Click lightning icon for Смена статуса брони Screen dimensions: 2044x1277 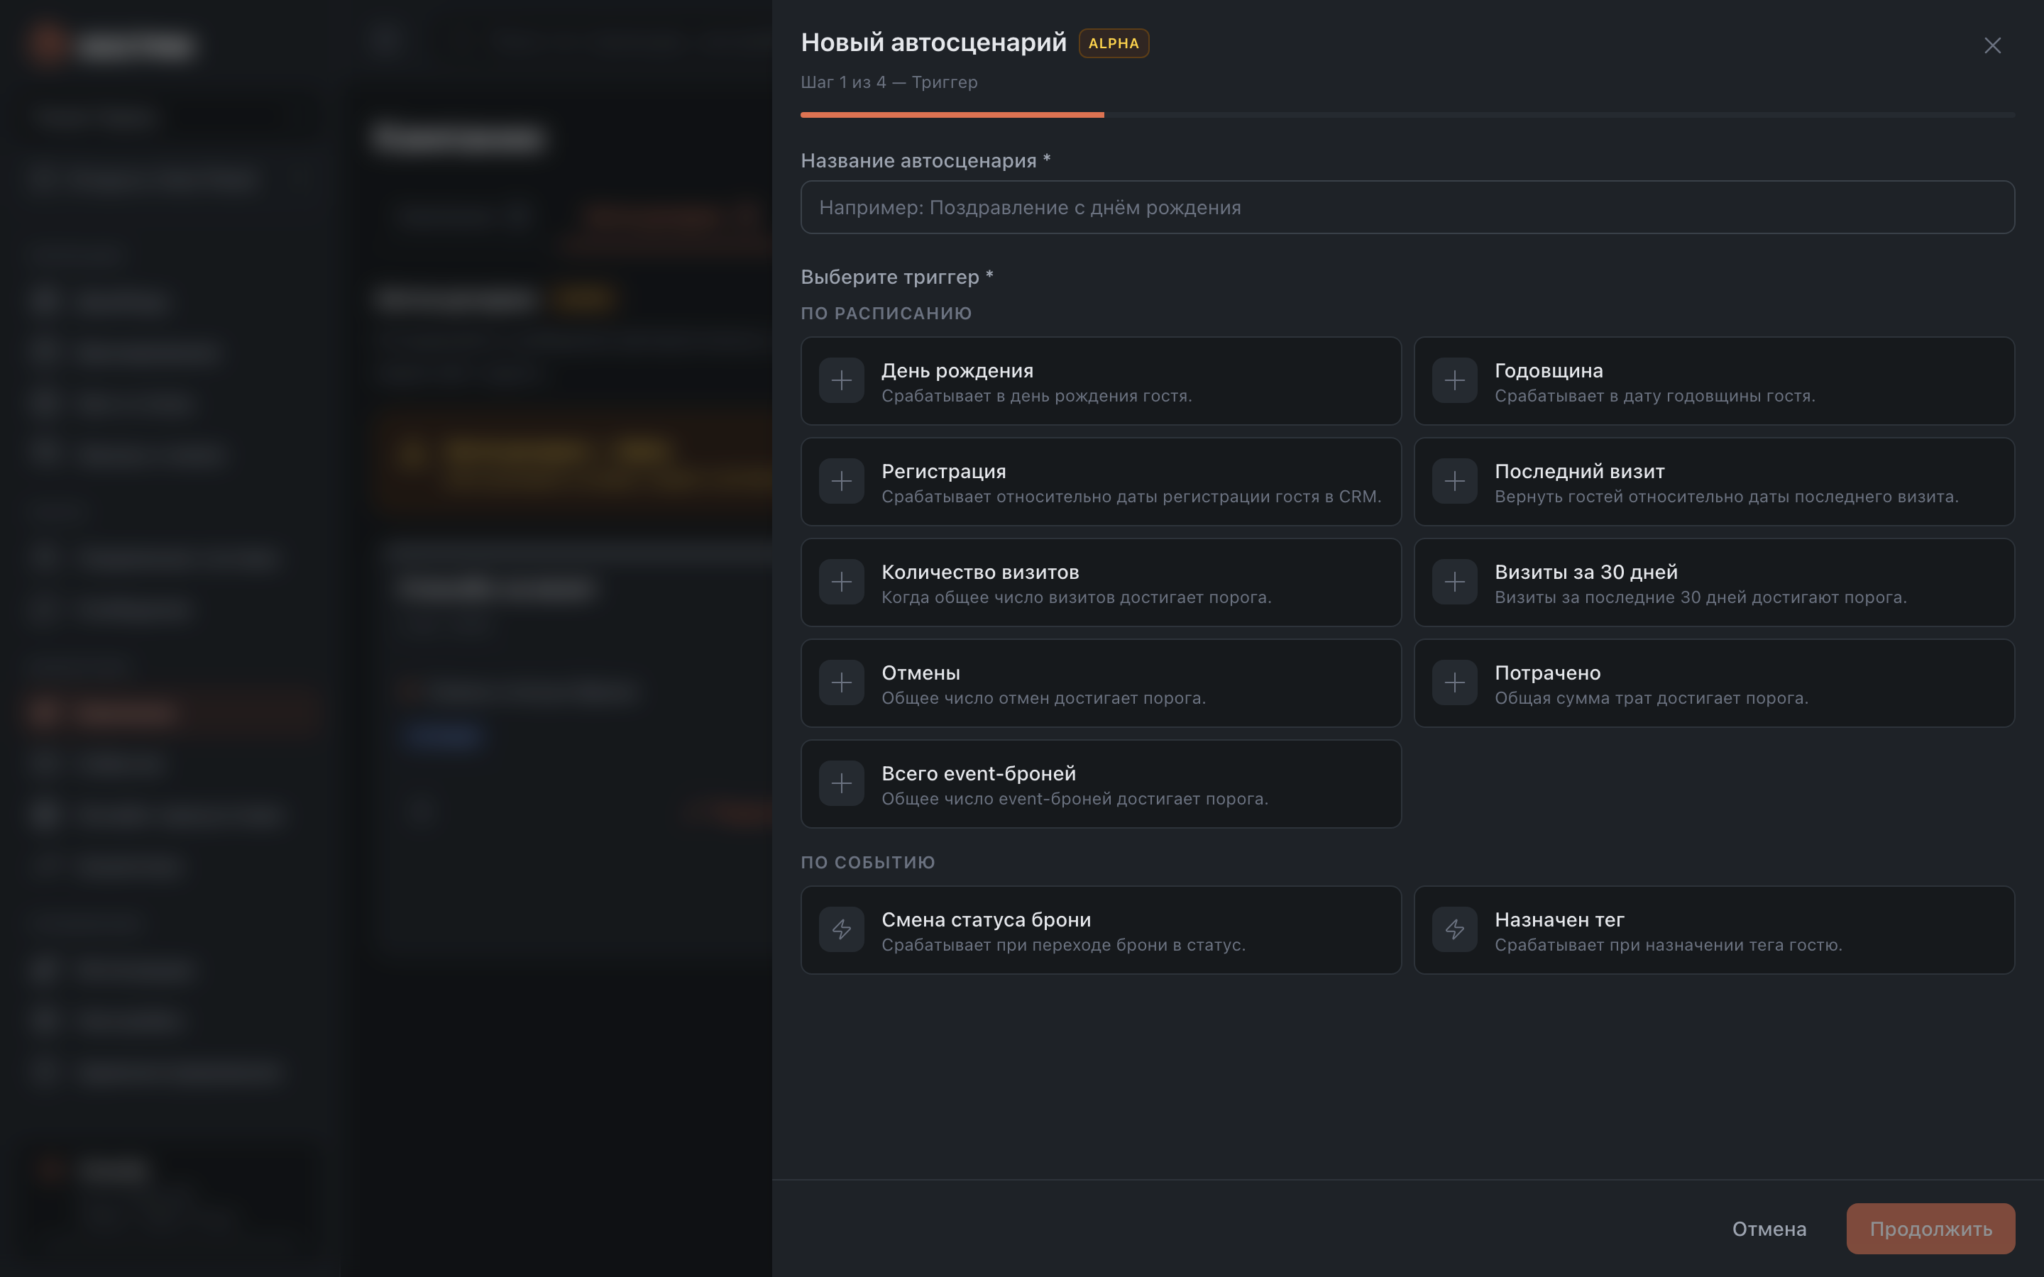pos(841,930)
